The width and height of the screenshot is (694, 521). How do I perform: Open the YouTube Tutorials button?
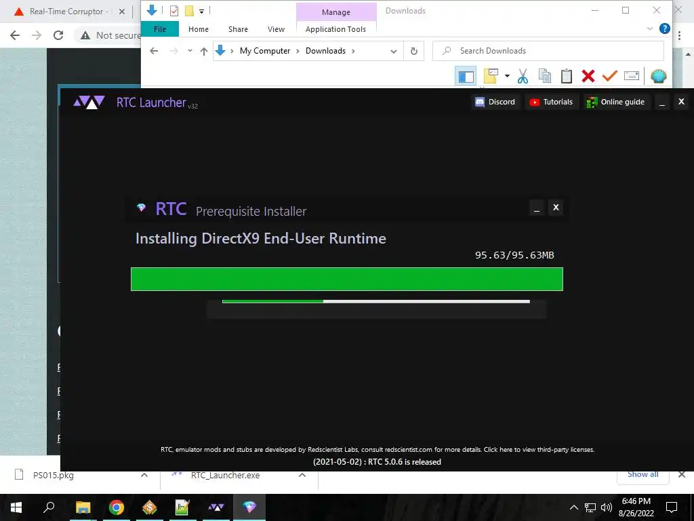pos(552,102)
